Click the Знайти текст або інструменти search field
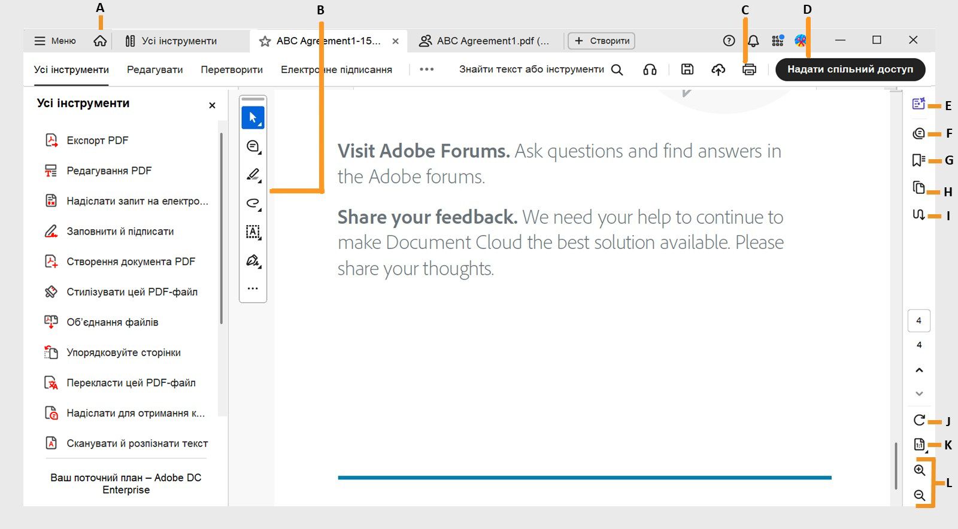Screen dimensions: 958x529 (540, 69)
